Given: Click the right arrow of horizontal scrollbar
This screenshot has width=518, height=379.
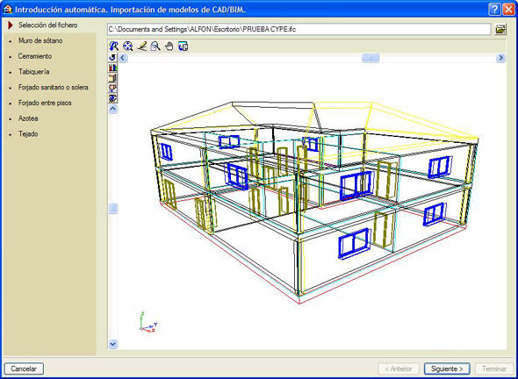Looking at the screenshot, I should point(500,58).
